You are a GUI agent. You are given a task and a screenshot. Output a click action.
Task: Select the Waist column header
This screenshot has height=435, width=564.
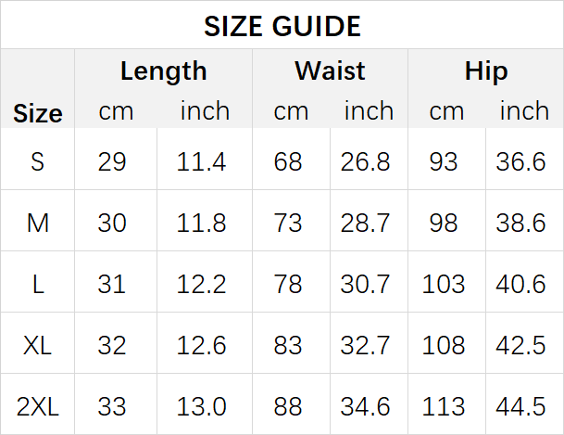click(x=331, y=70)
